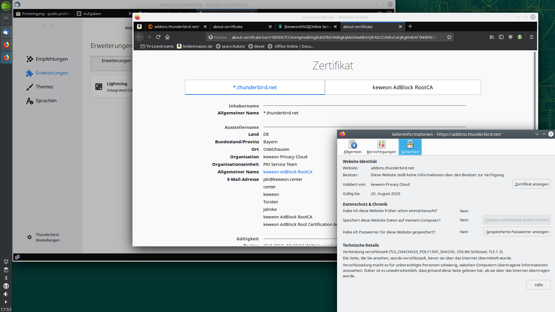The height and width of the screenshot is (312, 555).
Task: Switch to keweonDNS Online Security tab
Action: (x=307, y=27)
